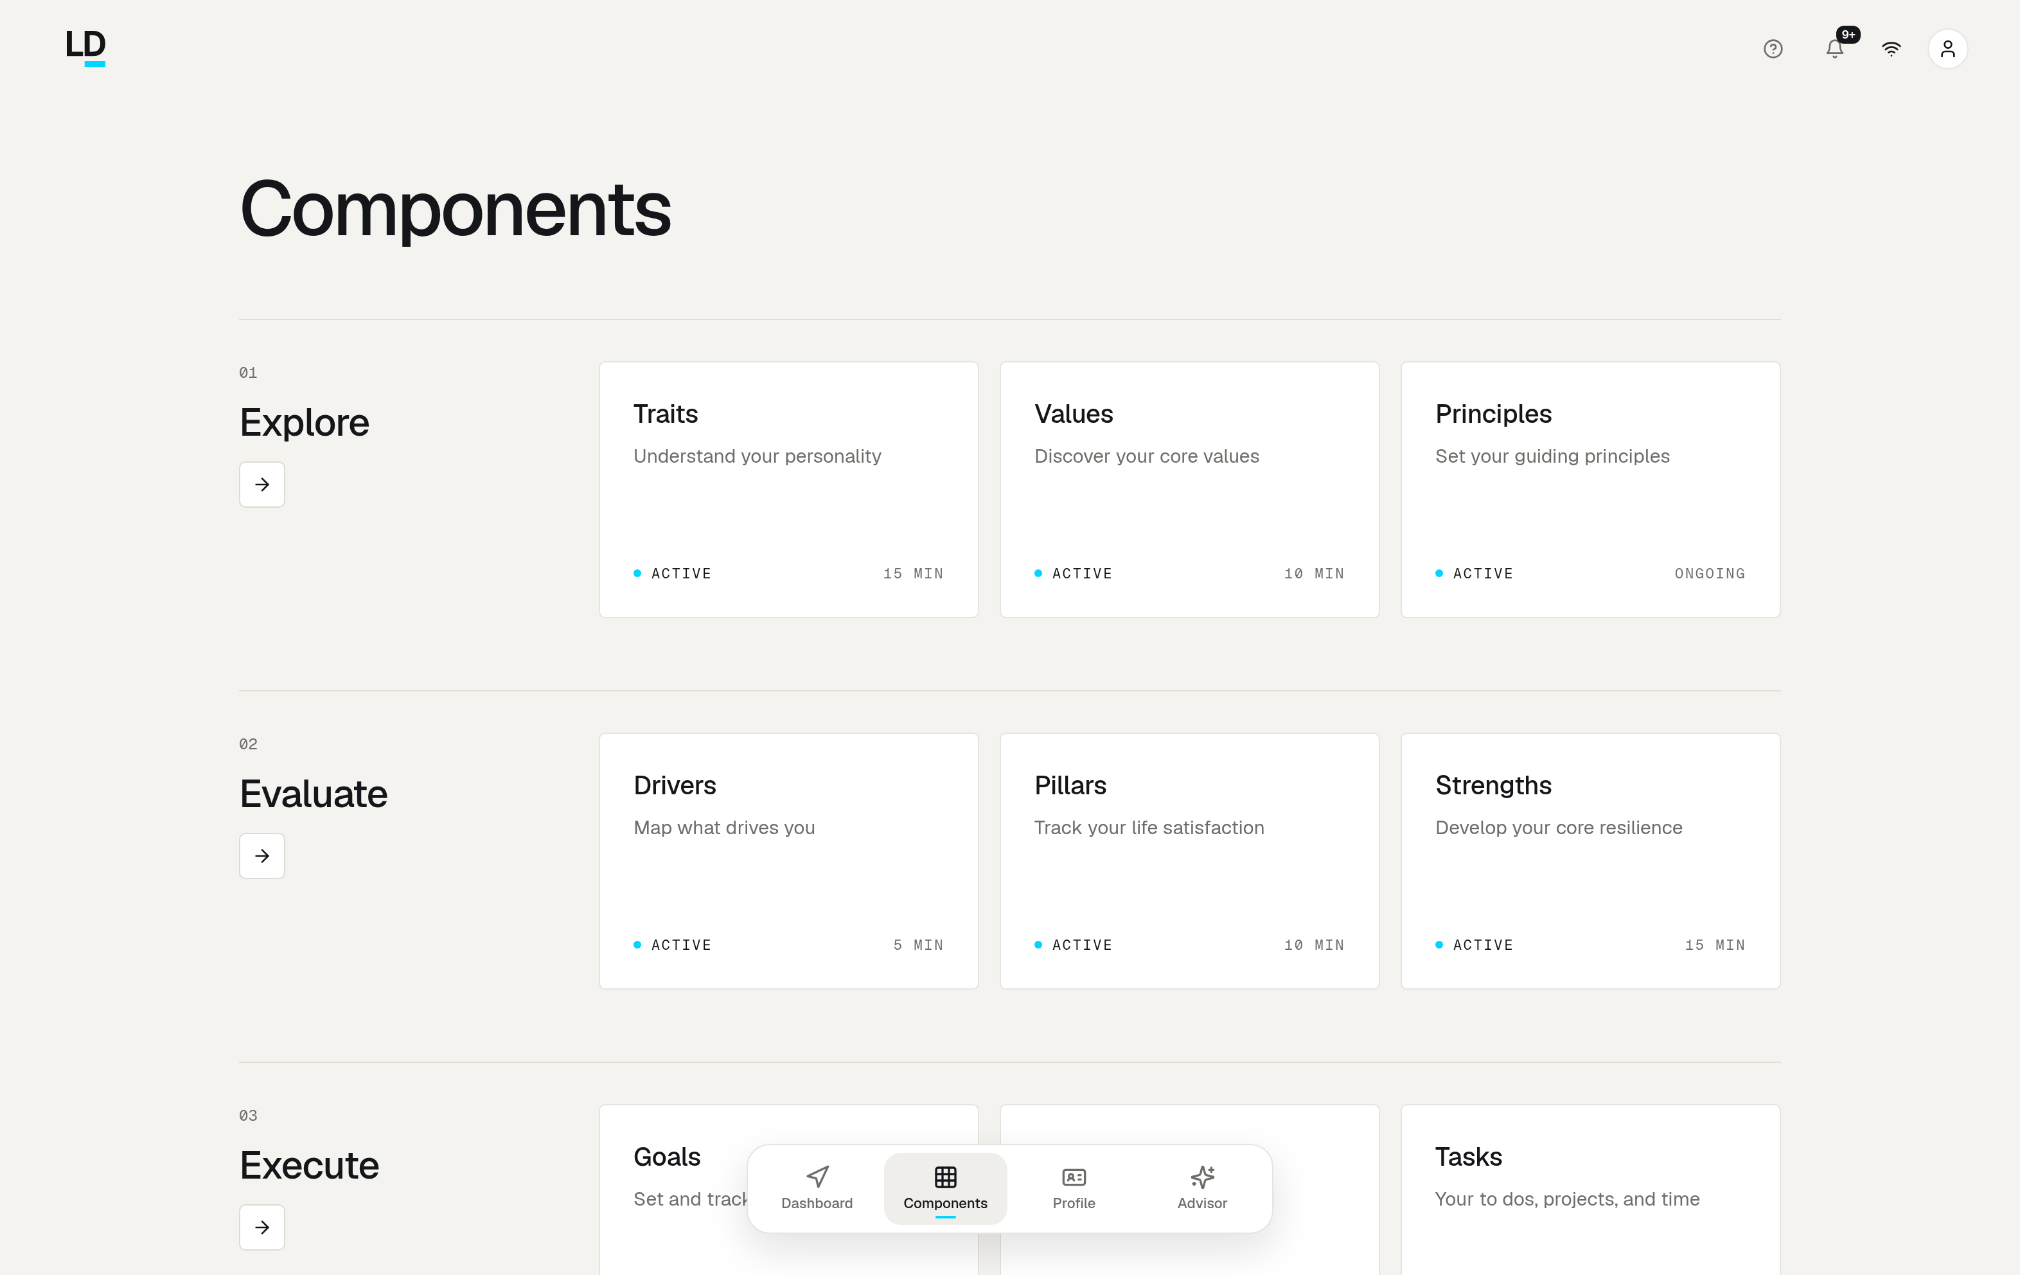This screenshot has width=2020, height=1275.
Task: Go to Dashboard in bottom navigation
Action: point(816,1188)
